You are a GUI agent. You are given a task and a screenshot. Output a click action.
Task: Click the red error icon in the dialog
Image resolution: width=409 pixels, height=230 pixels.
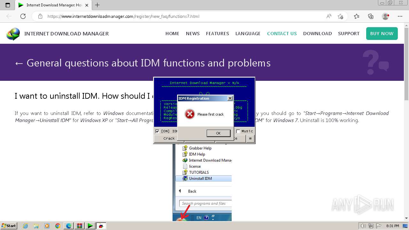coord(190,114)
